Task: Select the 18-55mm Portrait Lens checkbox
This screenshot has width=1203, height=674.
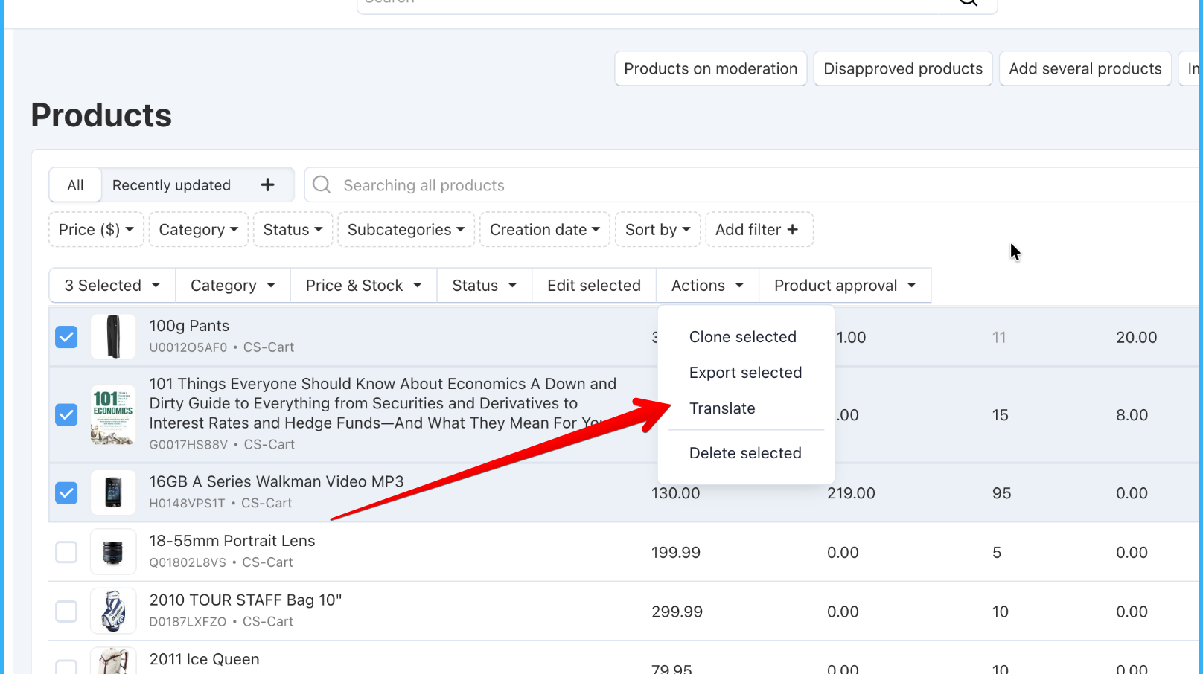Action: [66, 552]
